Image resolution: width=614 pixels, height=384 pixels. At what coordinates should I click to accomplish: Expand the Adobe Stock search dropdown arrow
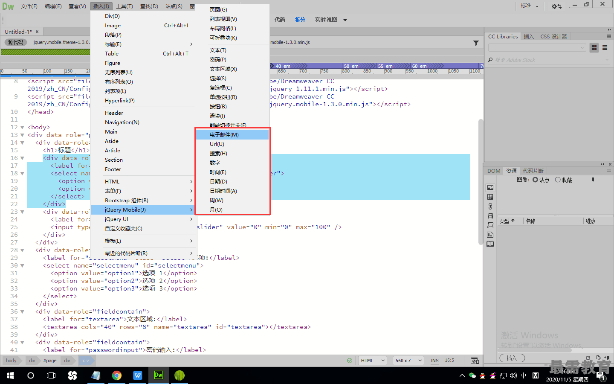click(x=607, y=60)
